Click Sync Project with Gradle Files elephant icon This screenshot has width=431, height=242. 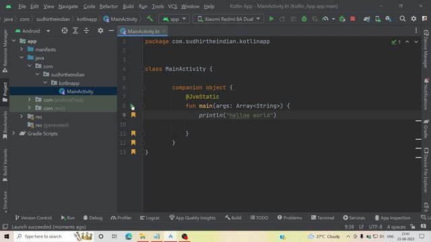point(366,19)
